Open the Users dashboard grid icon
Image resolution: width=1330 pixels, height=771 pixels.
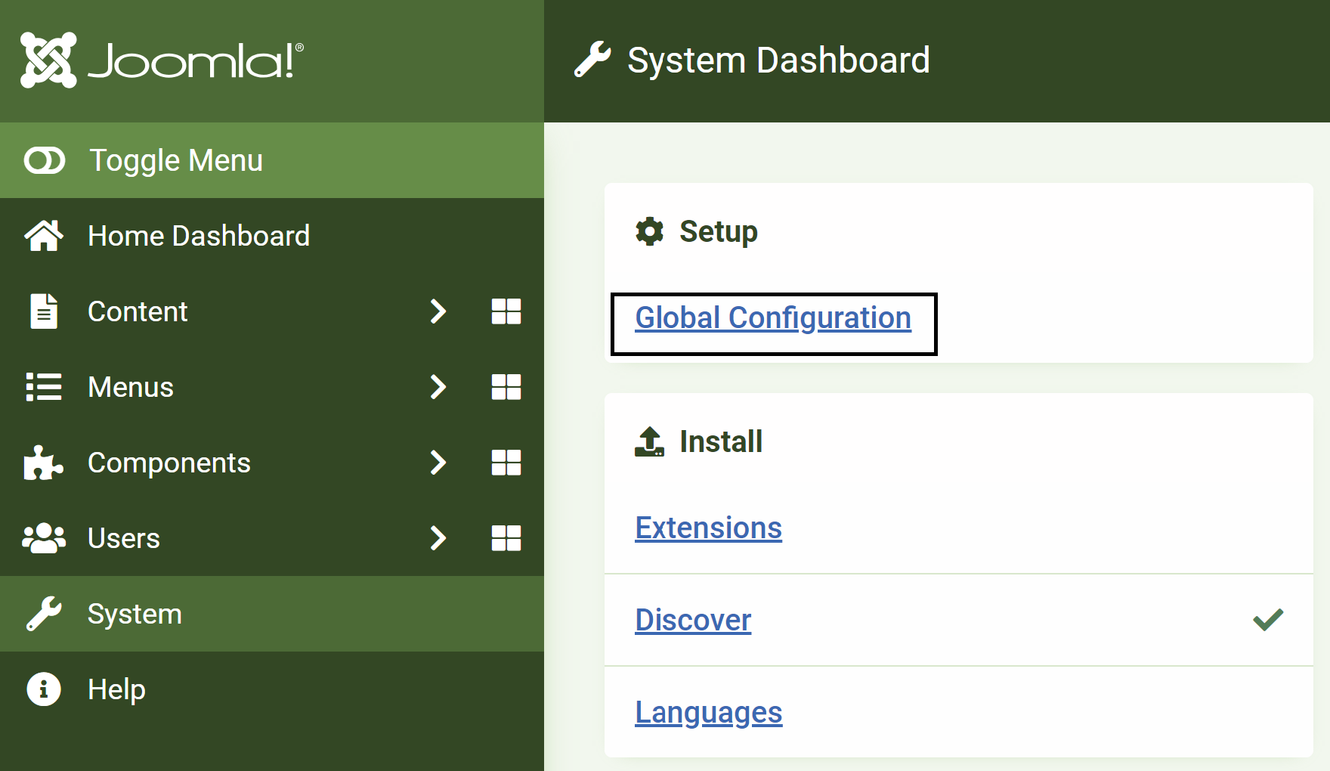click(506, 538)
